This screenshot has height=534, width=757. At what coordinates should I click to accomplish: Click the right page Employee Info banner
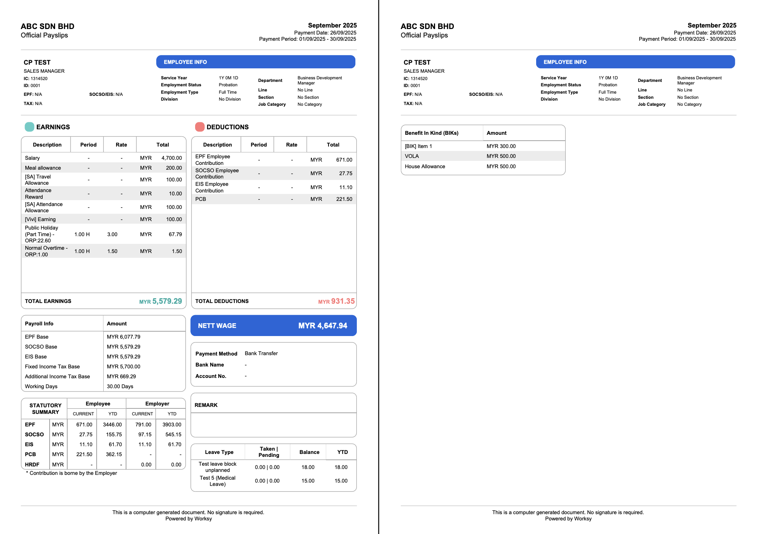coord(635,62)
